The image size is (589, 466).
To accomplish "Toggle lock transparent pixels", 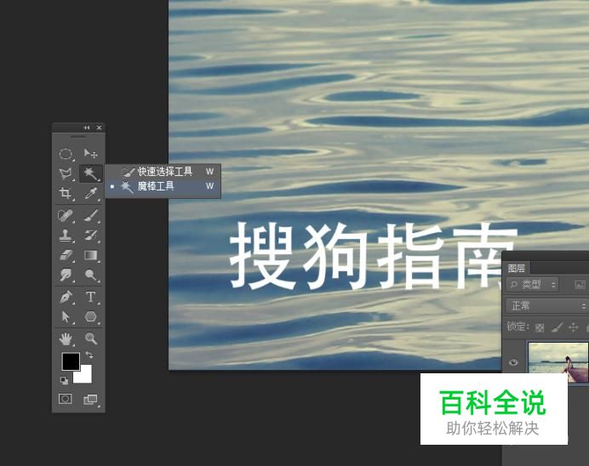I will click(540, 327).
